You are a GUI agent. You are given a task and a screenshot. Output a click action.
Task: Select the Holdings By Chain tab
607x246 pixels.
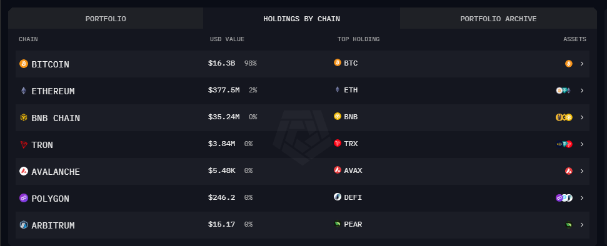(x=301, y=19)
